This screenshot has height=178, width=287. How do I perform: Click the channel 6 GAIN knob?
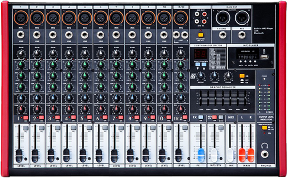pos(101,54)
